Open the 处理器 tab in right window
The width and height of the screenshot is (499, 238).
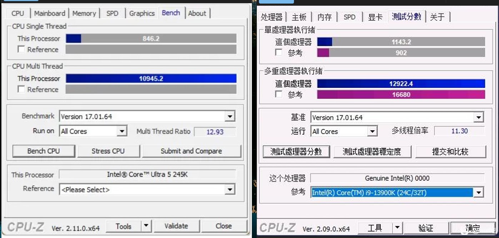pyautogui.click(x=271, y=17)
